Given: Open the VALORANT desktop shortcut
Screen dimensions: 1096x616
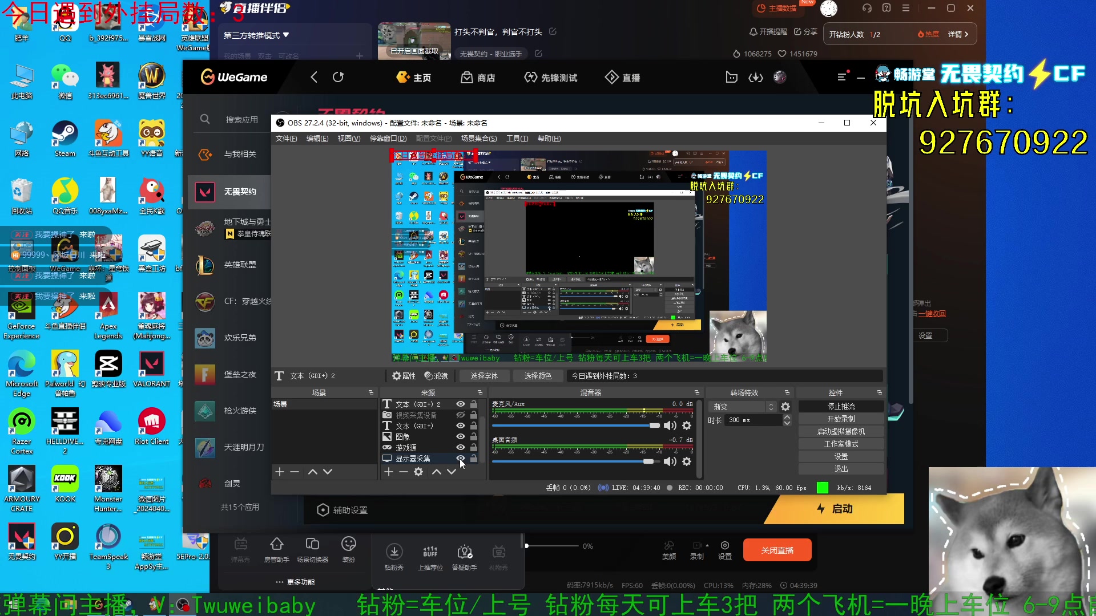Looking at the screenshot, I should pos(151,370).
